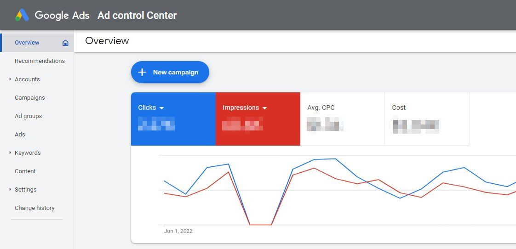The width and height of the screenshot is (516, 249).
Task: Open Content in the sidebar
Action: (25, 171)
